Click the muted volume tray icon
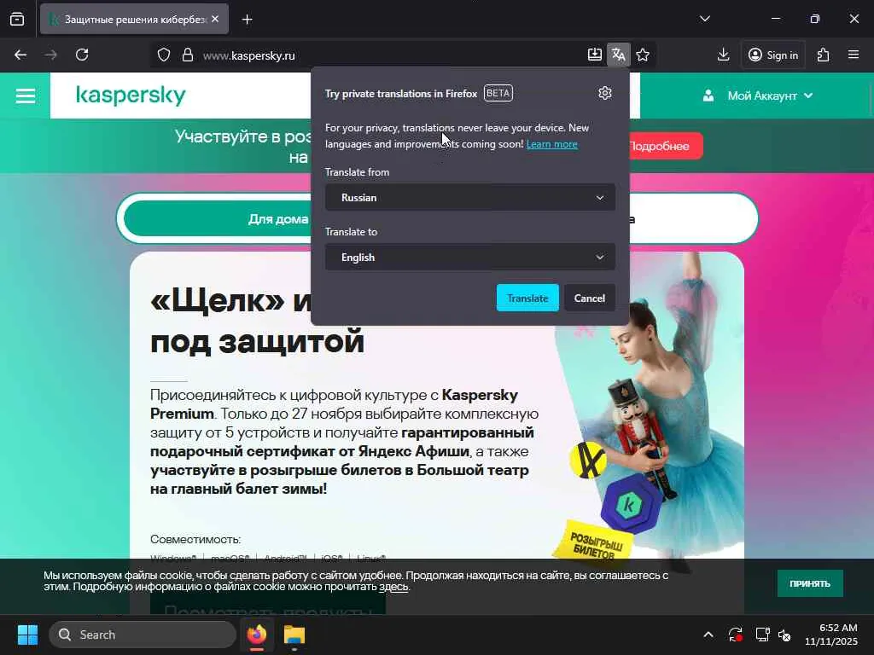874x655 pixels. click(x=784, y=635)
